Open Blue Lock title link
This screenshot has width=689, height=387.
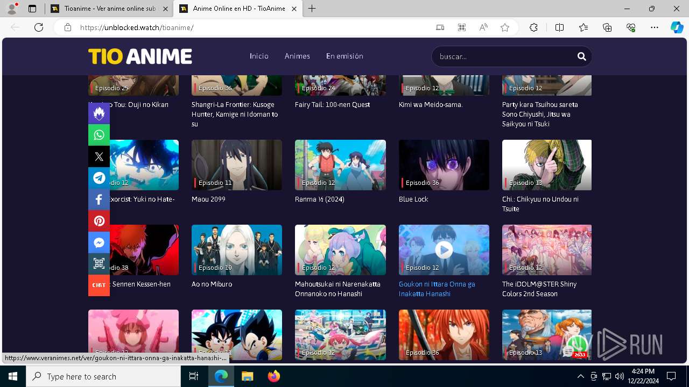[x=413, y=199]
